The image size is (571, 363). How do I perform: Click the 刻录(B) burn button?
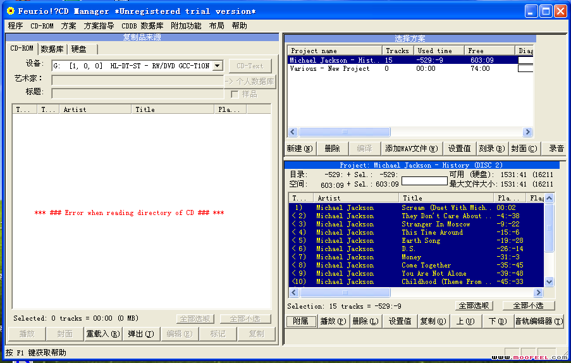click(x=491, y=149)
